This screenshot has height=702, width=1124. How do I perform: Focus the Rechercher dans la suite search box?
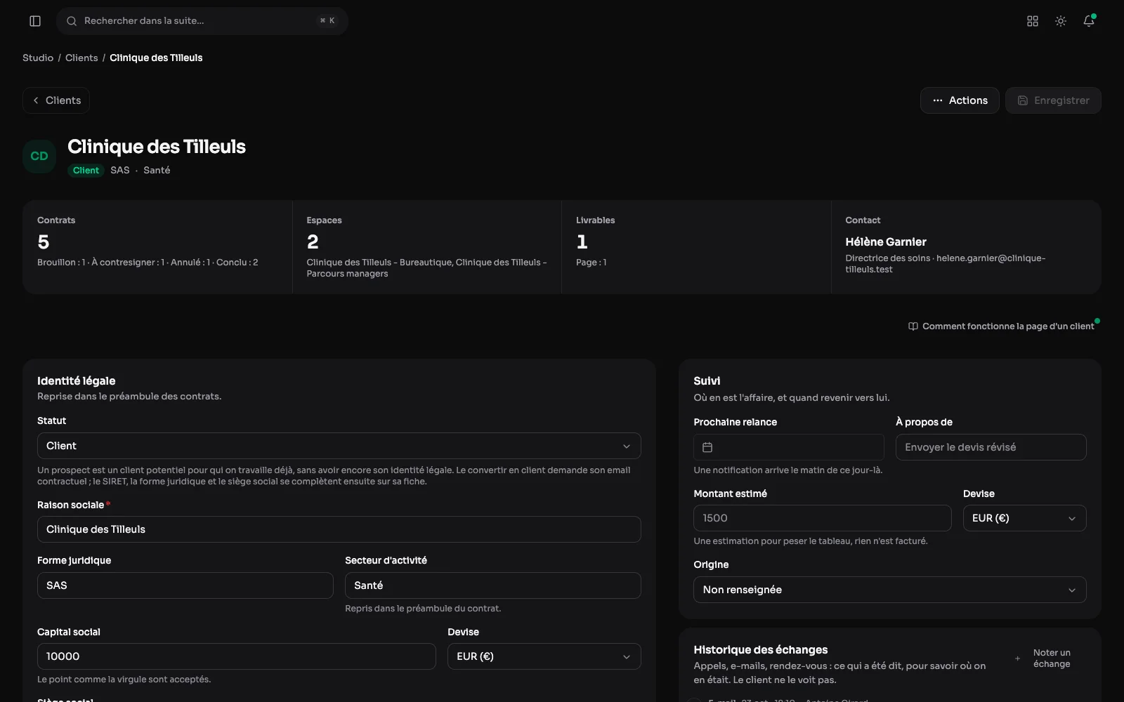pyautogui.click(x=202, y=21)
